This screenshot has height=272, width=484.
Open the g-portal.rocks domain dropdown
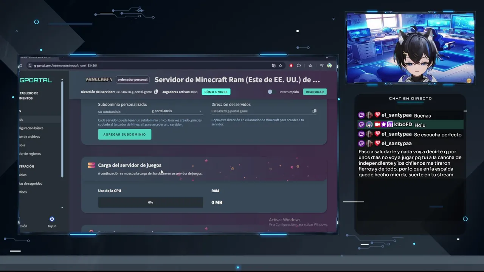click(177, 111)
